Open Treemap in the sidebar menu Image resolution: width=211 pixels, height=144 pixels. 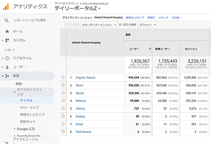click(x=29, y=108)
